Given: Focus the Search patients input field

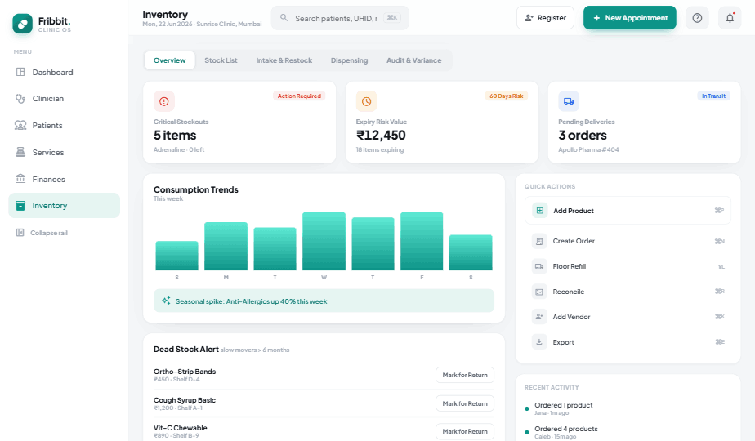Looking at the screenshot, I should coord(340,18).
